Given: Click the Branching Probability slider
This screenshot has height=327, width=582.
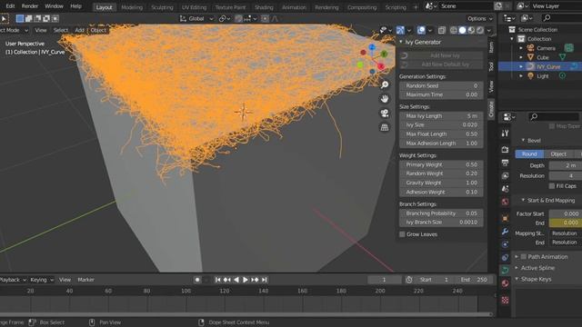Looking at the screenshot, I should click(441, 213).
